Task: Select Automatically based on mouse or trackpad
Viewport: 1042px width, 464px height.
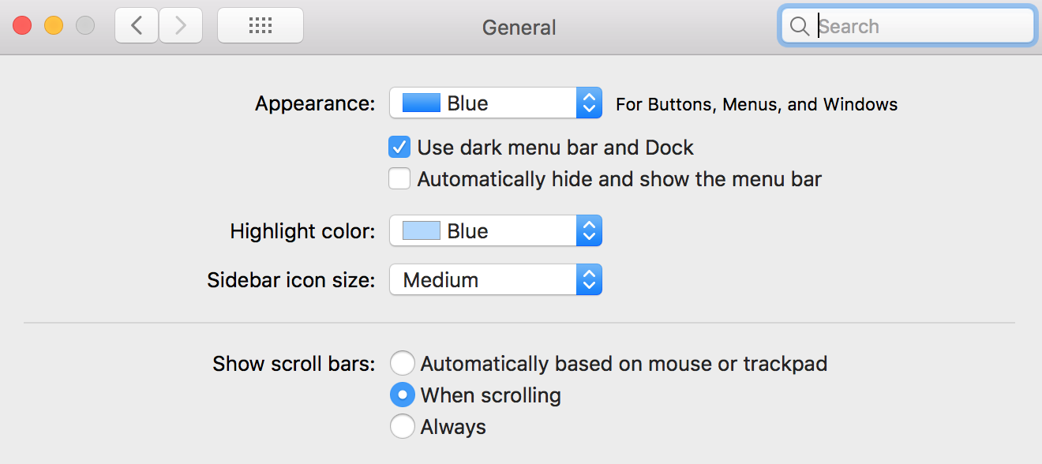Action: point(403,364)
